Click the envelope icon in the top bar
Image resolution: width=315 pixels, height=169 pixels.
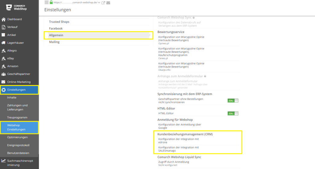(x=108, y=2)
